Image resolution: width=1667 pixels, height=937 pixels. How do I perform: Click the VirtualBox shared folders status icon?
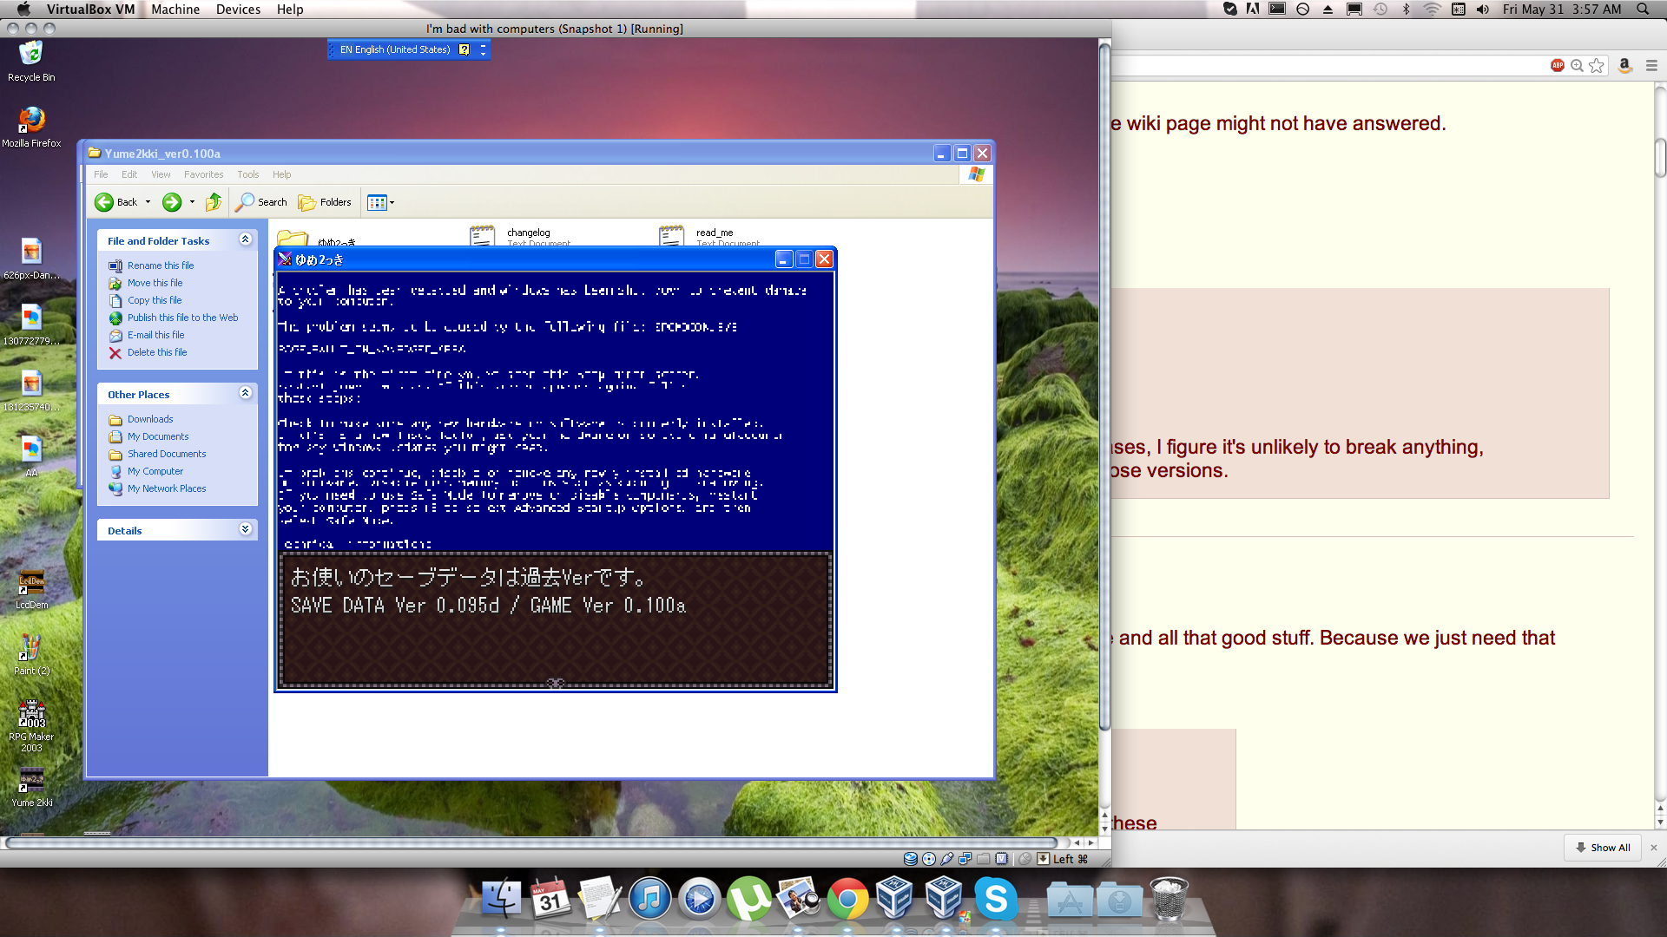click(x=984, y=859)
